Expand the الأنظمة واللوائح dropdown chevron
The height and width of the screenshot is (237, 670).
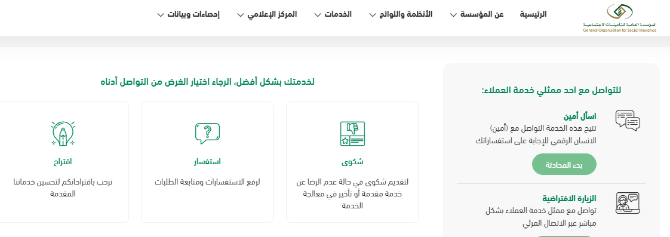(373, 15)
